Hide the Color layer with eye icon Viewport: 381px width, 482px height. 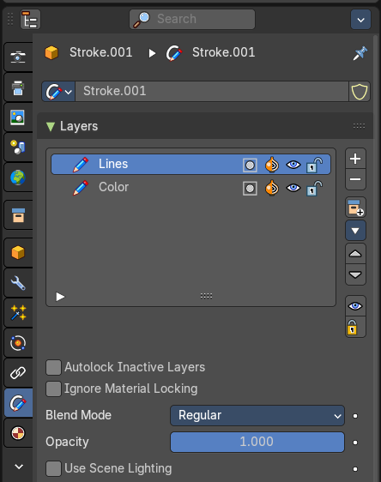(293, 188)
